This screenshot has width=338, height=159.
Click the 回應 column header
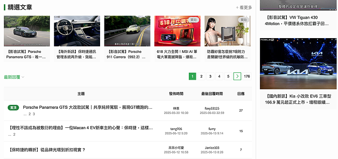(241, 94)
